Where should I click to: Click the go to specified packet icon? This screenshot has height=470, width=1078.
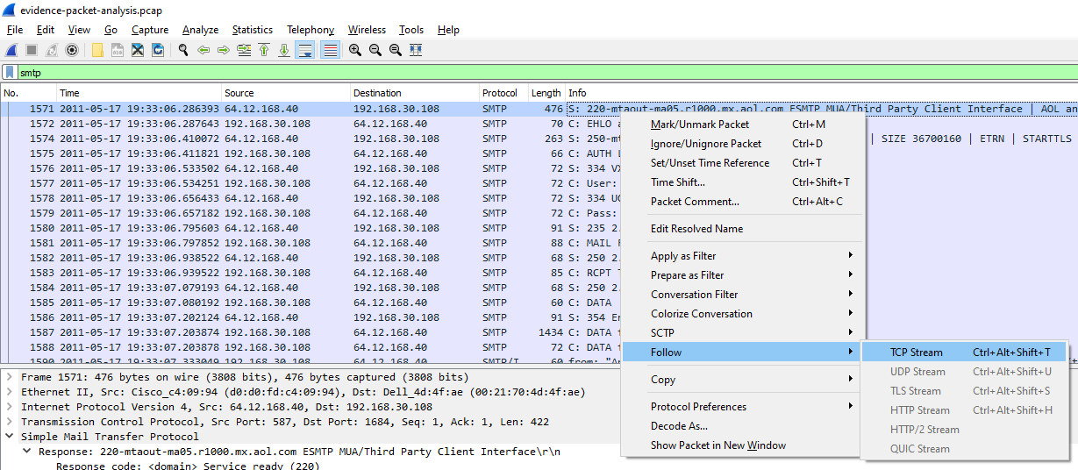tap(244, 50)
